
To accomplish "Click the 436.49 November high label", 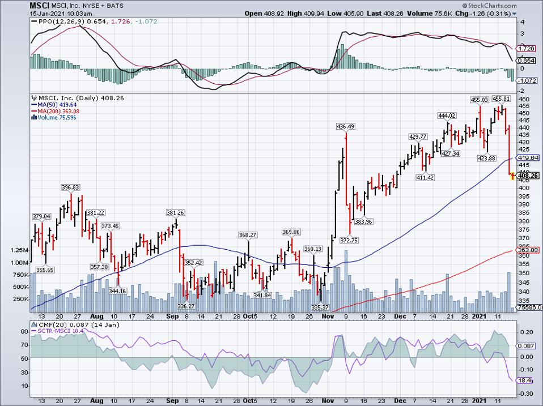I will point(345,127).
